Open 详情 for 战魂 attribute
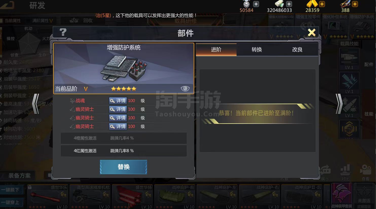This screenshot has width=376, height=209. (x=118, y=101)
